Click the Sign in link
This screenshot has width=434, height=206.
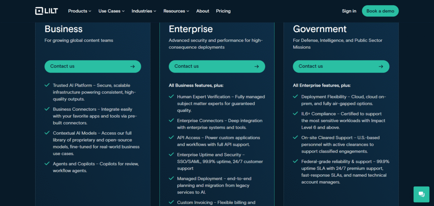(x=349, y=11)
